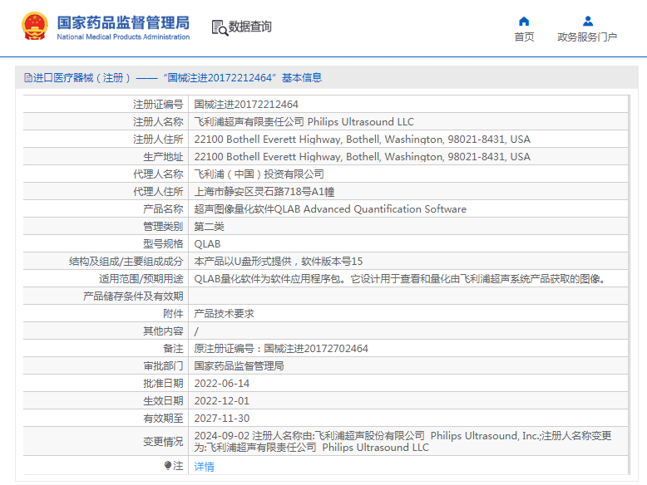
Task: Click the 有效期至 row label
Action: pos(163,419)
